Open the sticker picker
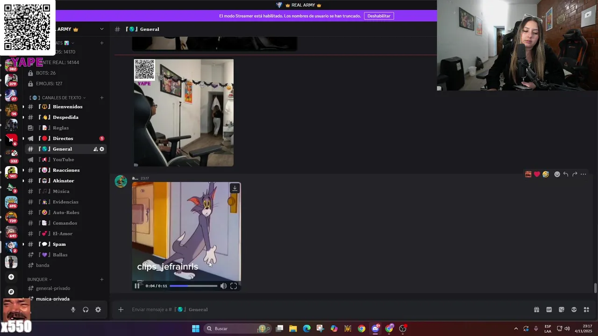The height and width of the screenshot is (336, 598). tap(562, 309)
